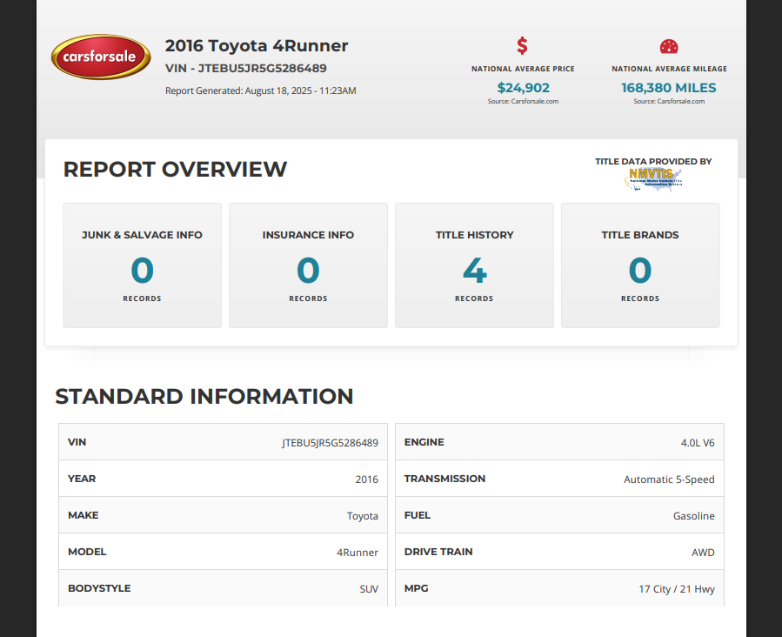Select the Engine 4.0L V6 row
Screen dimensions: 782x637
[x=559, y=442]
